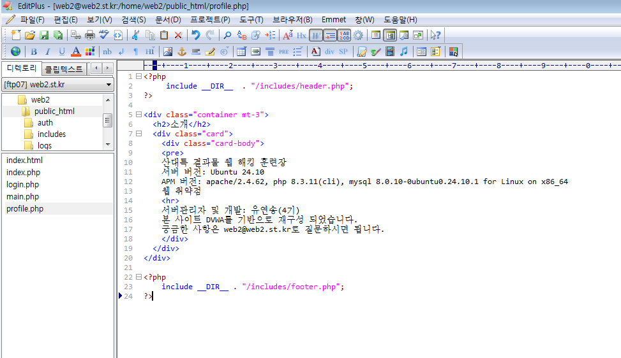Insert non-breaking space with nb icon
The width and height of the screenshot is (621, 358).
click(107, 52)
